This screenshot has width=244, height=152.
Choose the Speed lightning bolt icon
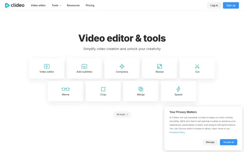pos(179,89)
